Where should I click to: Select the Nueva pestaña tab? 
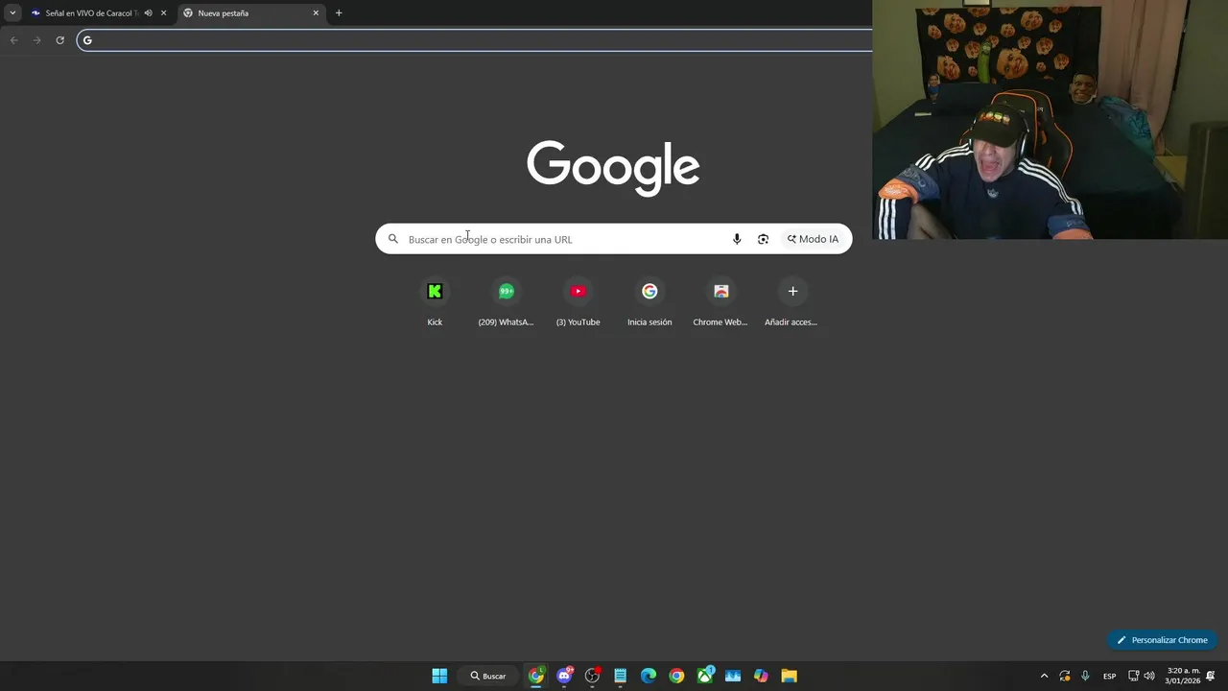[251, 13]
